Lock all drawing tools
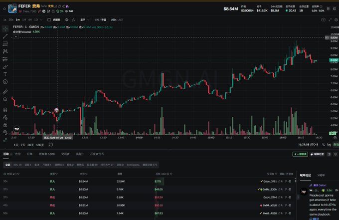Viewport: 339px width, 220px height. [x=5, y=125]
